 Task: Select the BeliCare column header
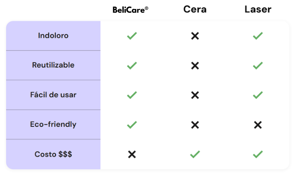tap(130, 10)
